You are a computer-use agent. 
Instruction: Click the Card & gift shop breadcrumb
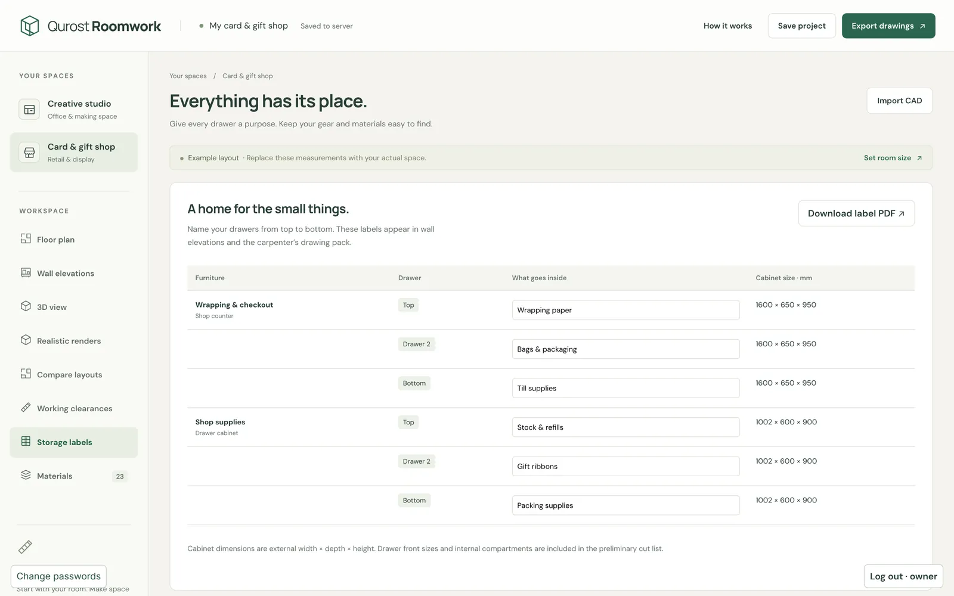click(247, 76)
